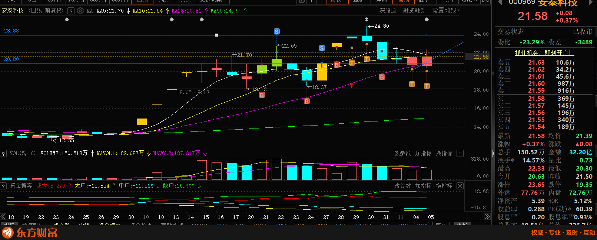Click the large 21.58 price in quote header
Screen dimensions: 597x240
(533, 16)
